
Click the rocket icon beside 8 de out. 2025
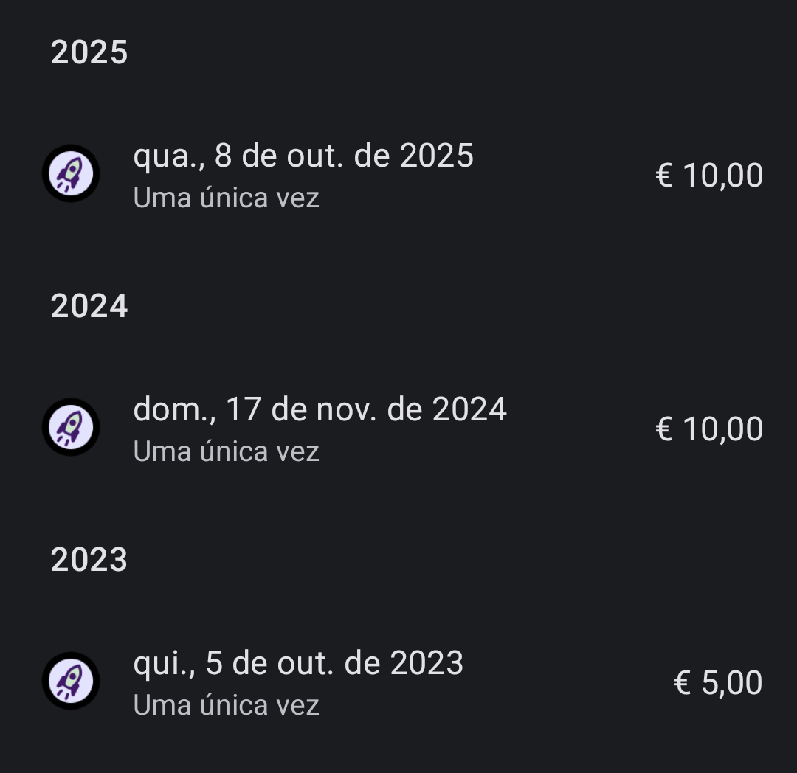71,174
